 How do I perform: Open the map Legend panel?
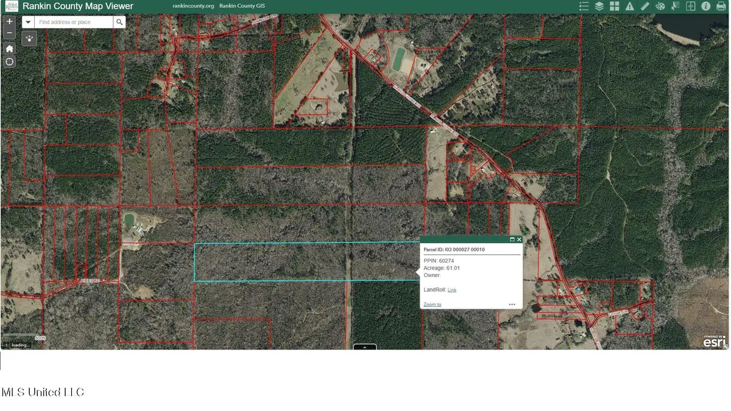(584, 5)
